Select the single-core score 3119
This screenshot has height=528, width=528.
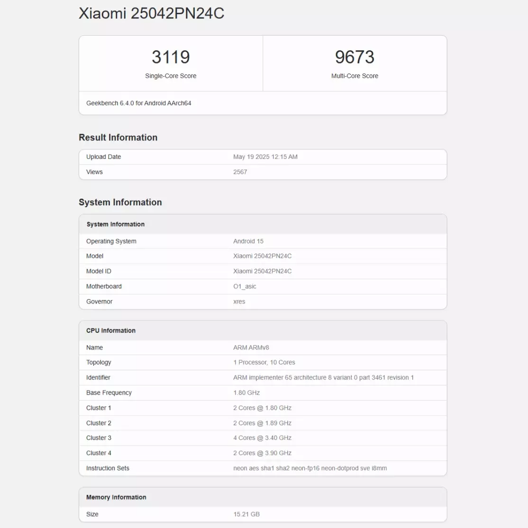click(x=171, y=57)
